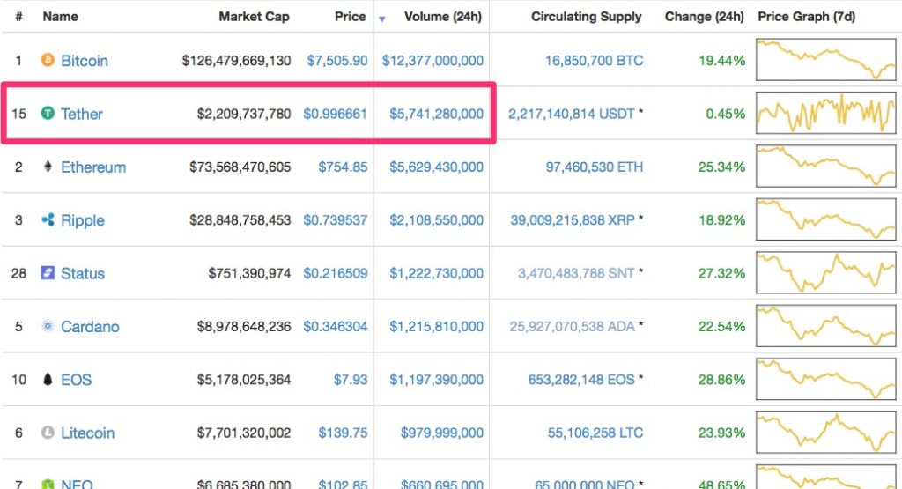902x489 pixels.
Task: Click Cardano price $0.346304
Action: point(336,327)
